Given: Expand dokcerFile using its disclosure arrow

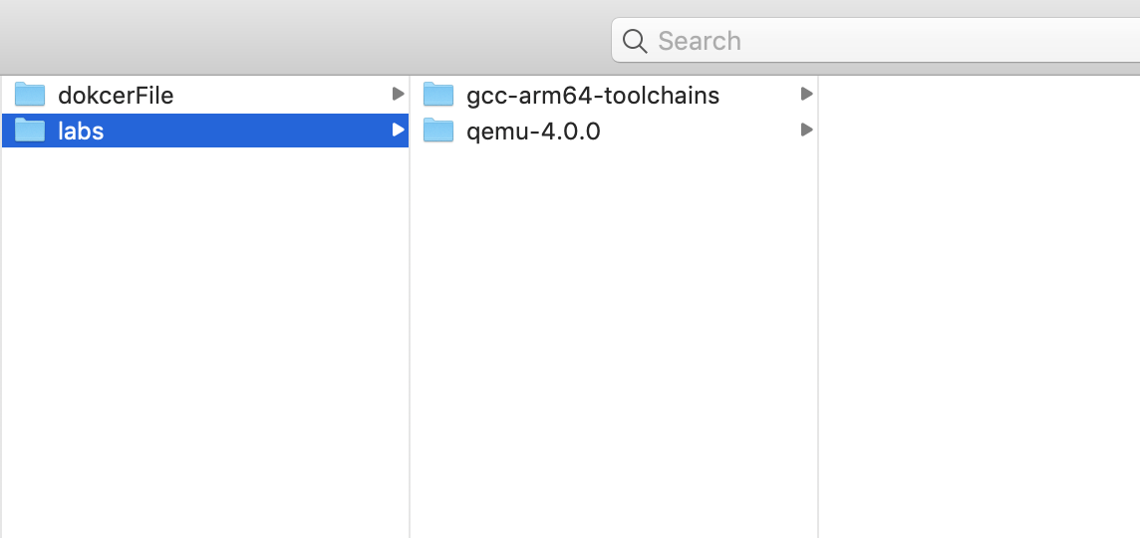Looking at the screenshot, I should click(398, 94).
